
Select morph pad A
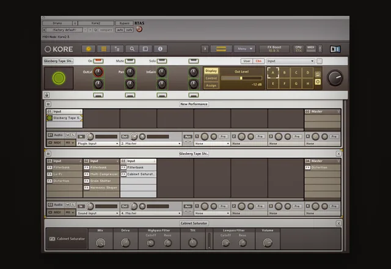click(x=273, y=73)
